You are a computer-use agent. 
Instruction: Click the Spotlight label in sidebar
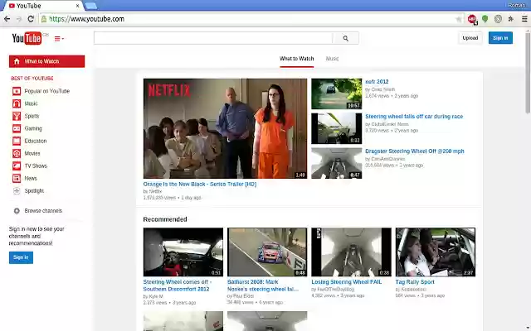(34, 191)
